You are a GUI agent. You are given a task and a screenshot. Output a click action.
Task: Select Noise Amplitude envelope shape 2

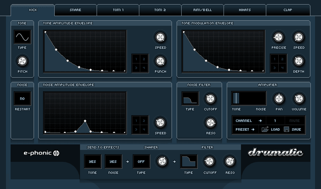[144, 121]
